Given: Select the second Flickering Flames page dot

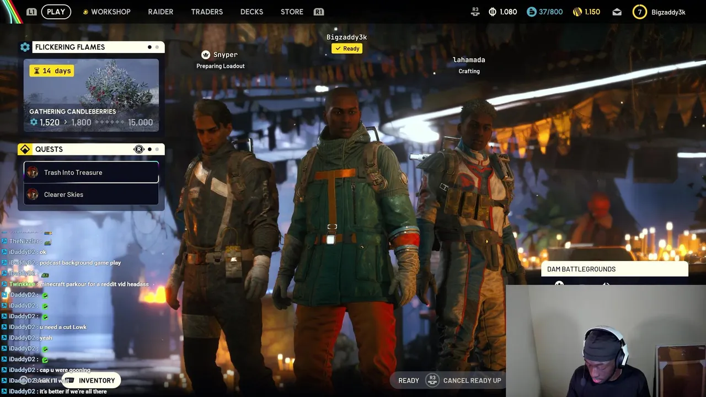Looking at the screenshot, I should coord(157,47).
